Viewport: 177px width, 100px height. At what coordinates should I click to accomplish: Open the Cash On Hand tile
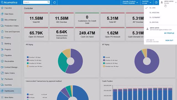tap(87, 34)
